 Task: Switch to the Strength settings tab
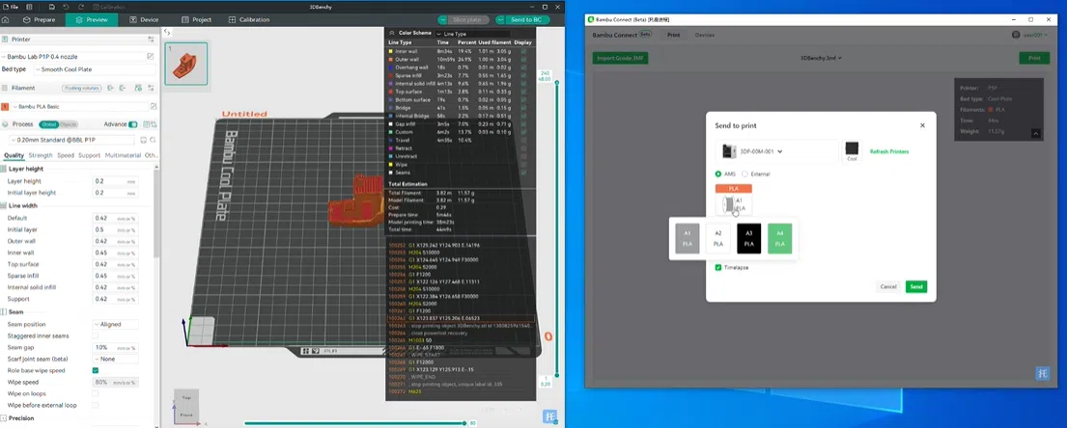(41, 155)
